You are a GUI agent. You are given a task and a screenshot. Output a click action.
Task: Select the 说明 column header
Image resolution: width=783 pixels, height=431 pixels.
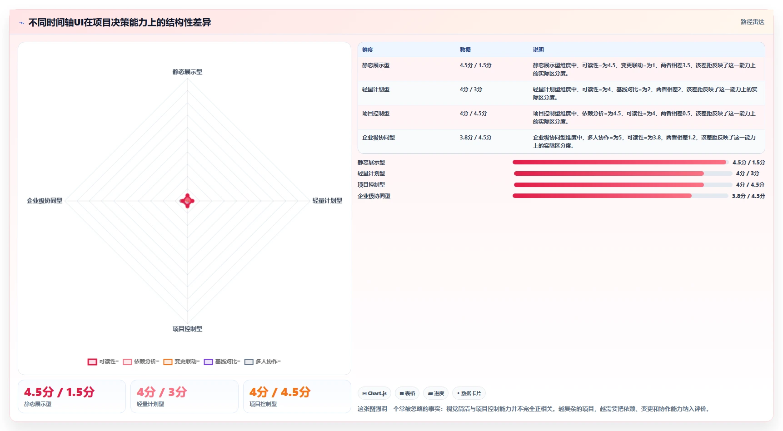click(538, 50)
